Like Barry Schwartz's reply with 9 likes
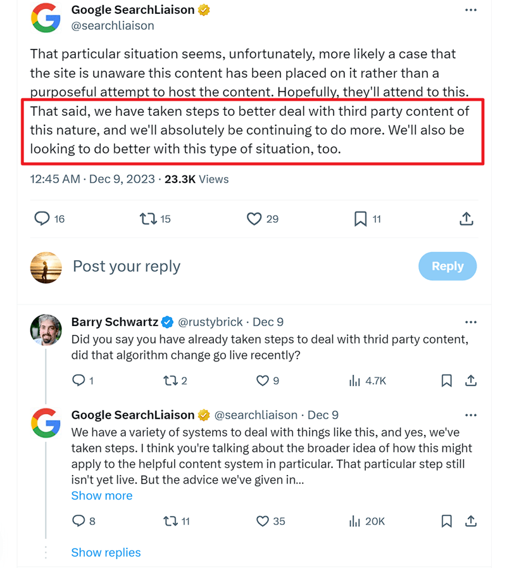514x568 pixels. [x=262, y=381]
